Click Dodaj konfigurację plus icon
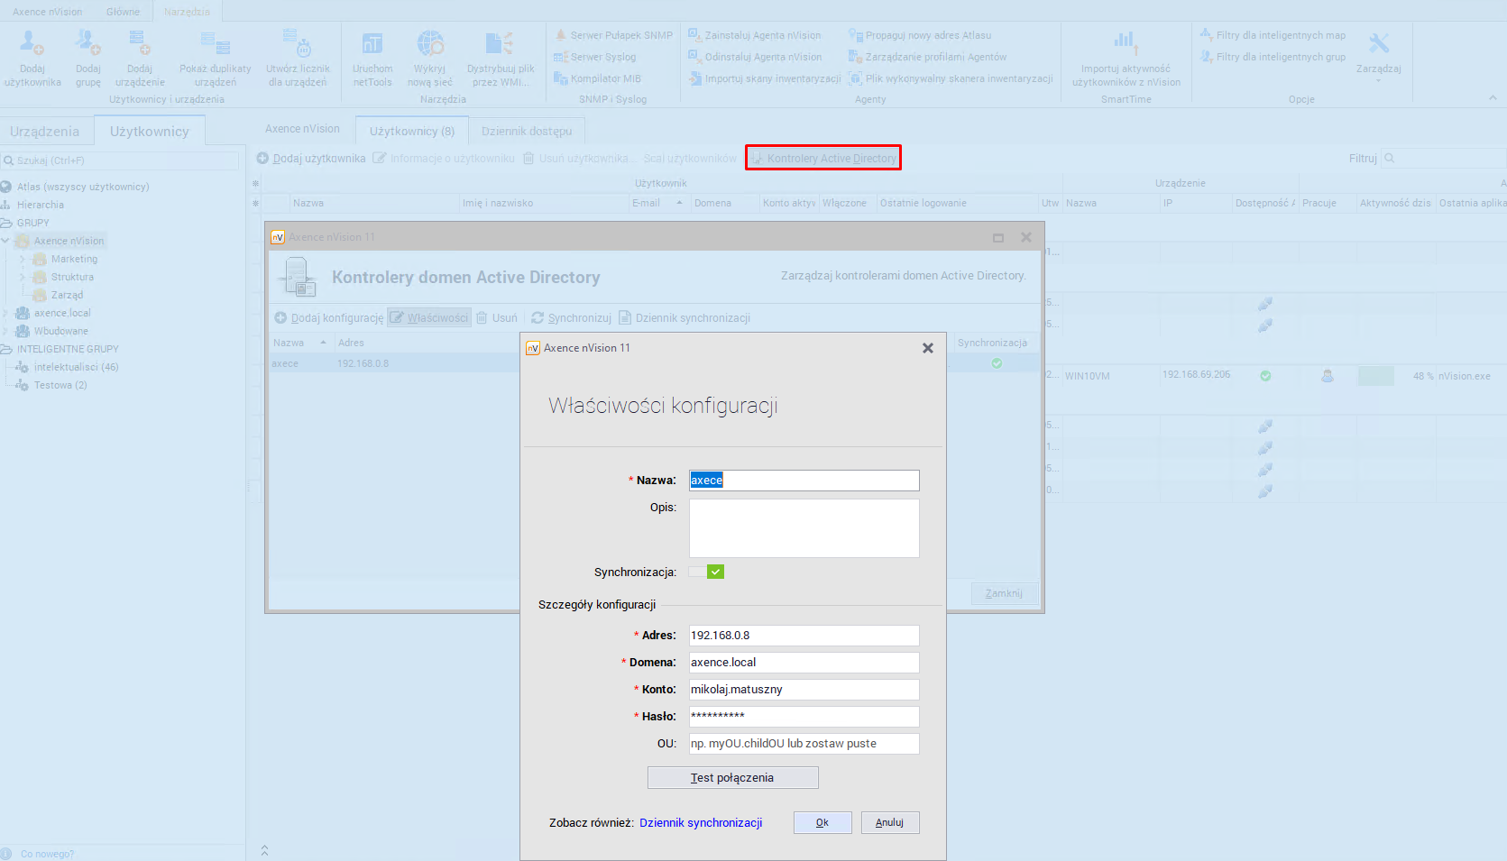The height and width of the screenshot is (861, 1507). (280, 318)
